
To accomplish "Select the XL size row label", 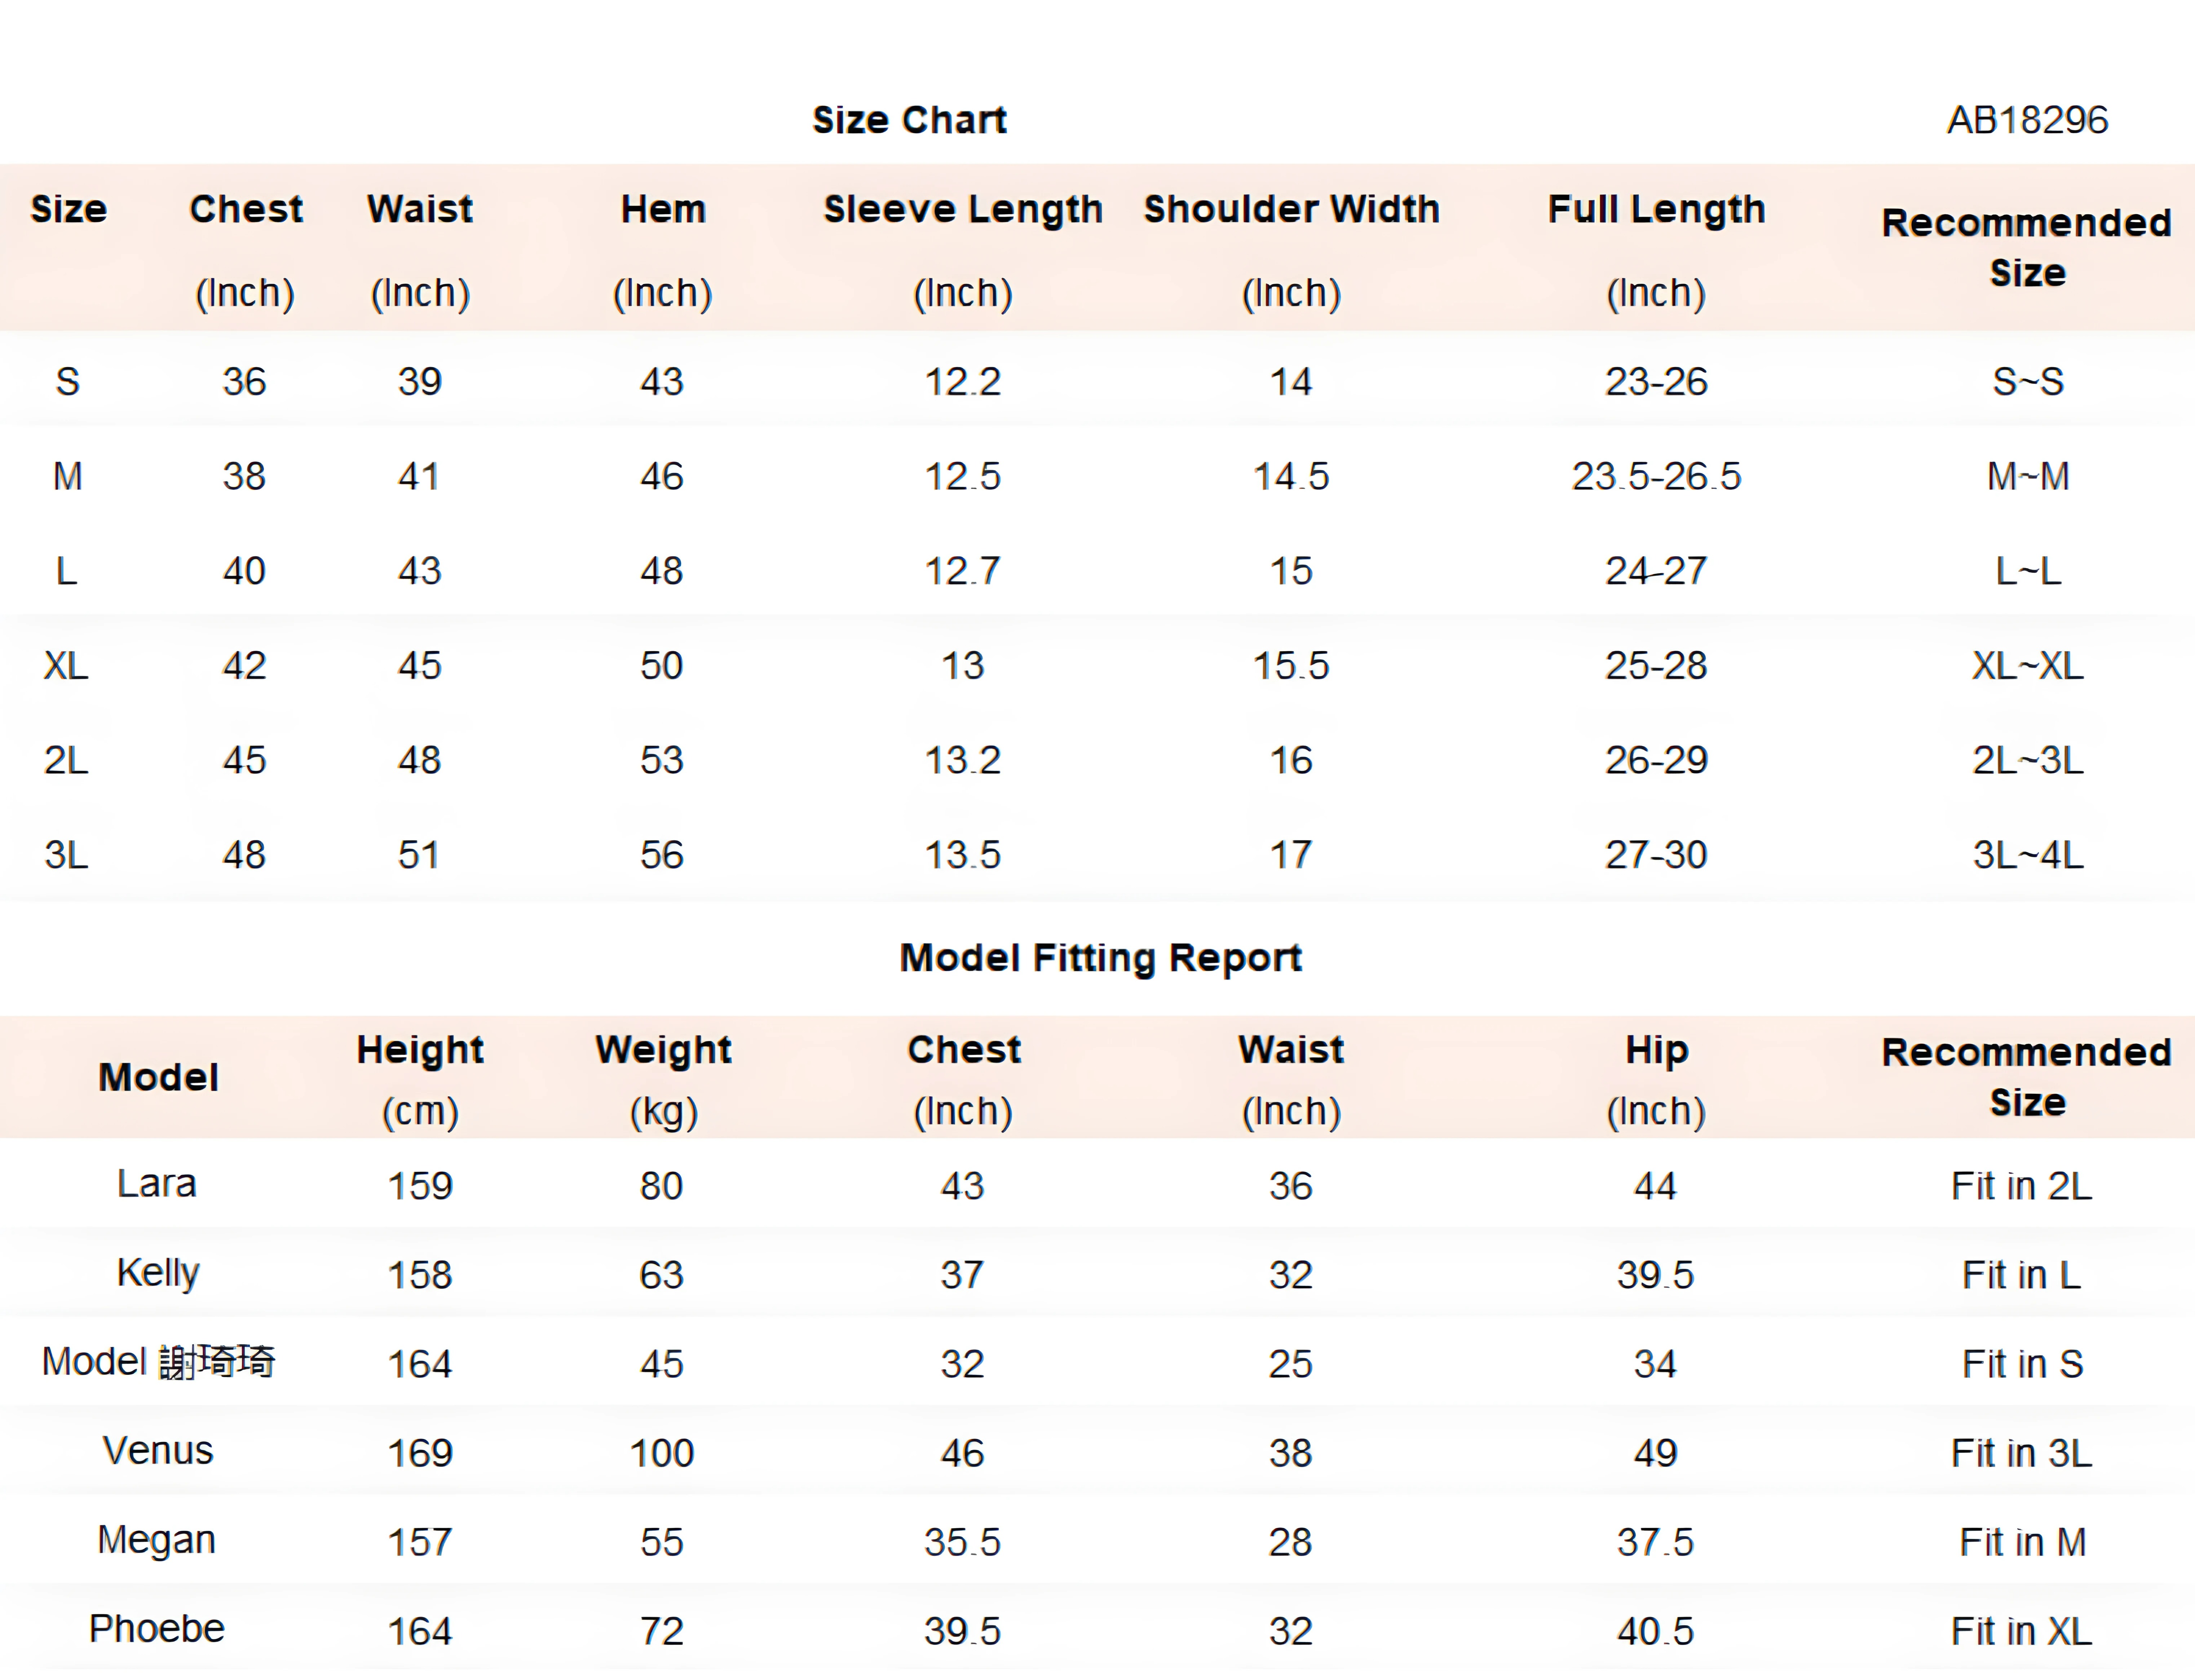I will pos(66,665).
